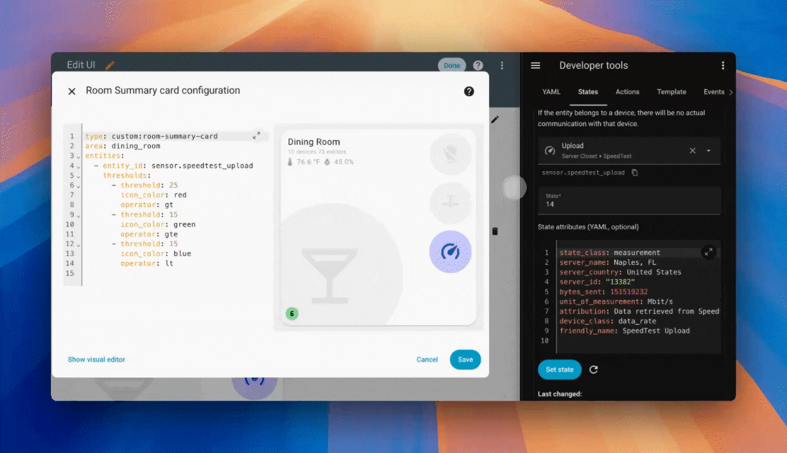Screen dimensions: 787x453
Task: Open the Developer tools hamburger menu
Action: point(536,65)
